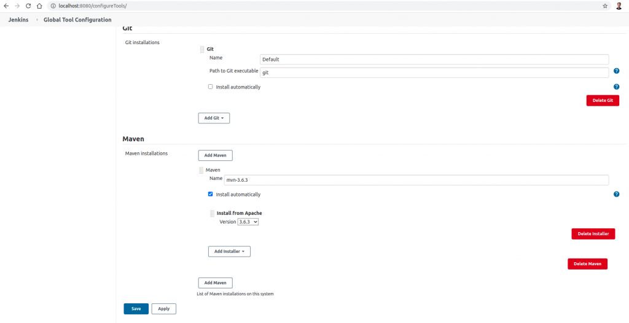Uncheck Install automatically for Maven
The height and width of the screenshot is (323, 629).
pos(211,194)
